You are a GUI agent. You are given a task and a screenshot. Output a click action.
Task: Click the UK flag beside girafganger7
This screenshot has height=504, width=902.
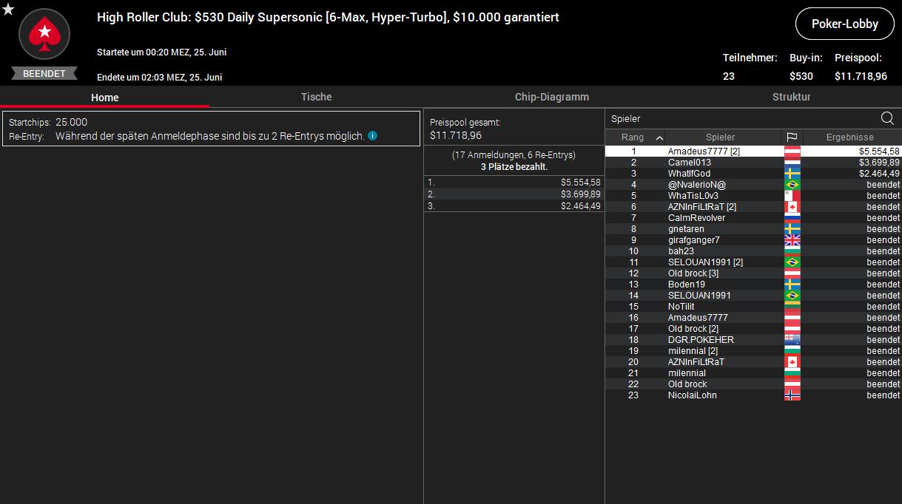click(792, 240)
